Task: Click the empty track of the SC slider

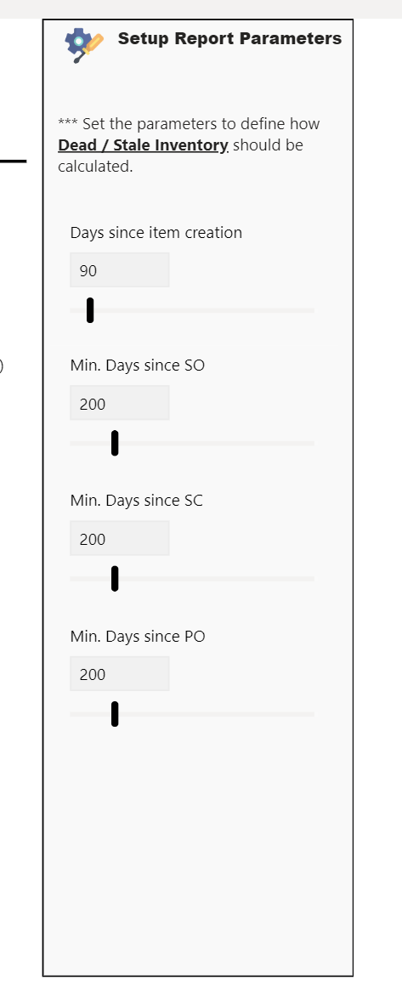Action: pyautogui.click(x=217, y=578)
